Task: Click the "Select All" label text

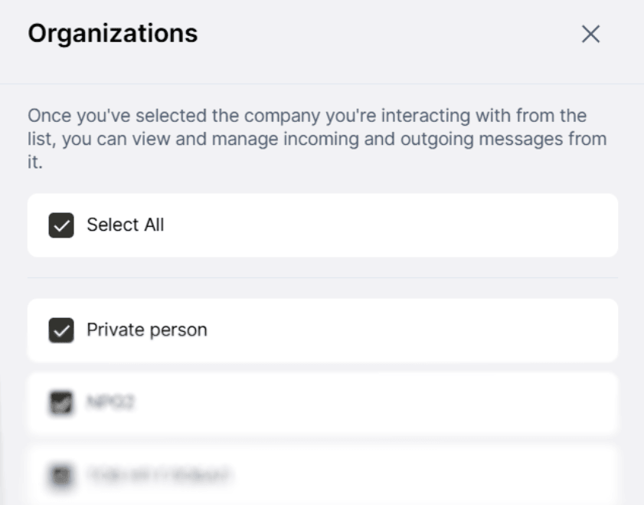Action: [125, 225]
